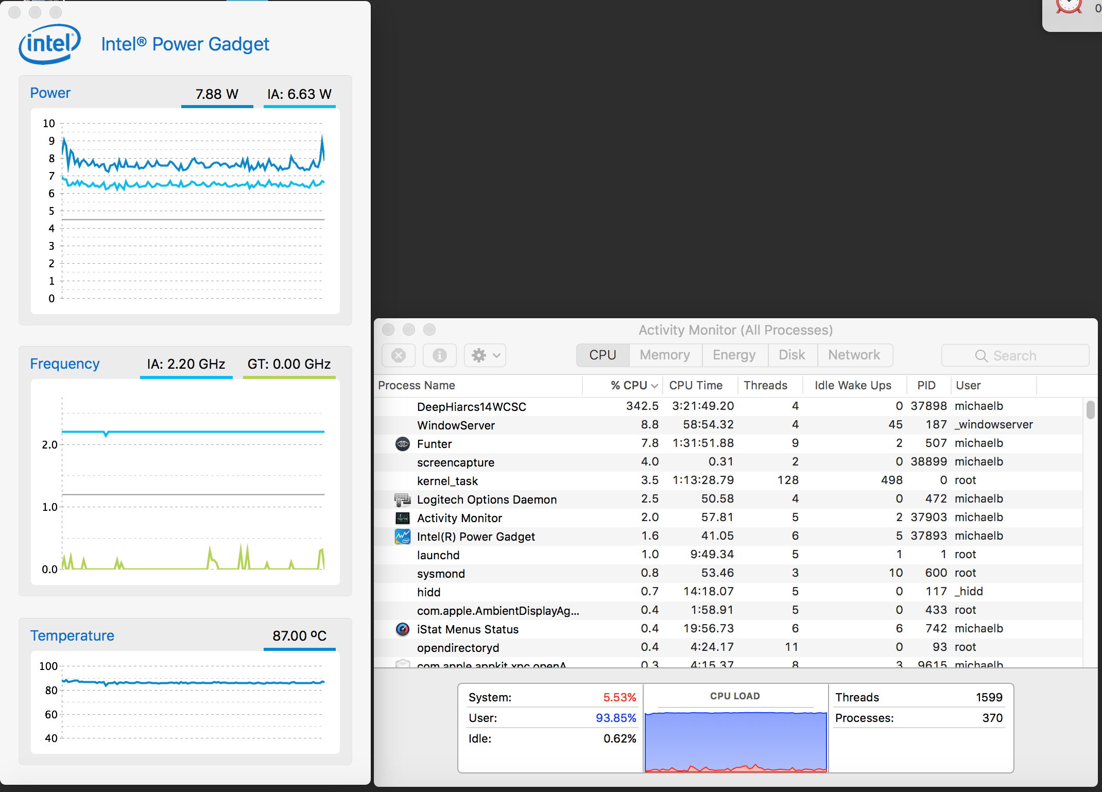The height and width of the screenshot is (792, 1102).
Task: Select the com.apple.AmbientDisplayAg... row
Action: (728, 610)
